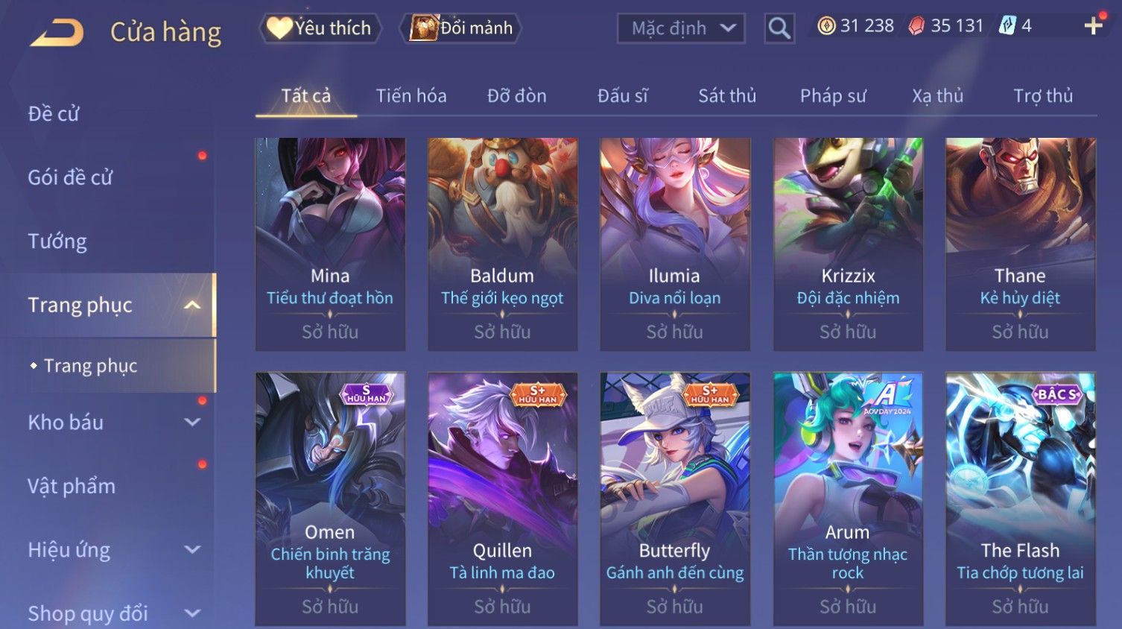This screenshot has height=629, width=1122.
Task: Tap the golden back arrow icon
Action: coord(57,33)
